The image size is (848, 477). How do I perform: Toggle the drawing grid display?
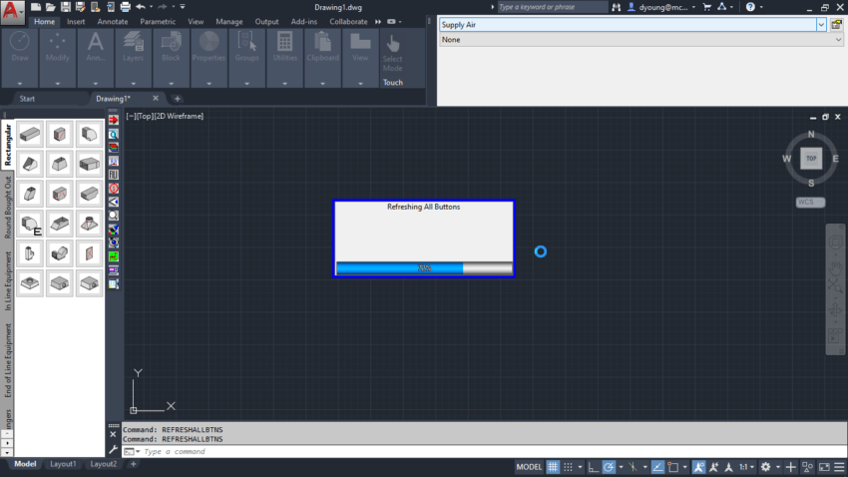[553, 467]
